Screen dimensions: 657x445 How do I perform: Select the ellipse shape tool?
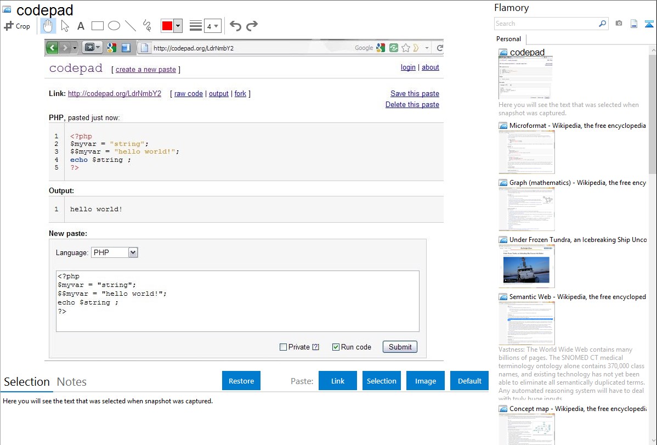point(114,26)
